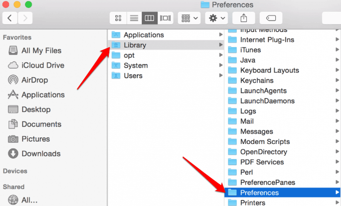Screen dimensions: 341x206
Task: Expand arrow beside Keychains folder
Action: click(337, 80)
